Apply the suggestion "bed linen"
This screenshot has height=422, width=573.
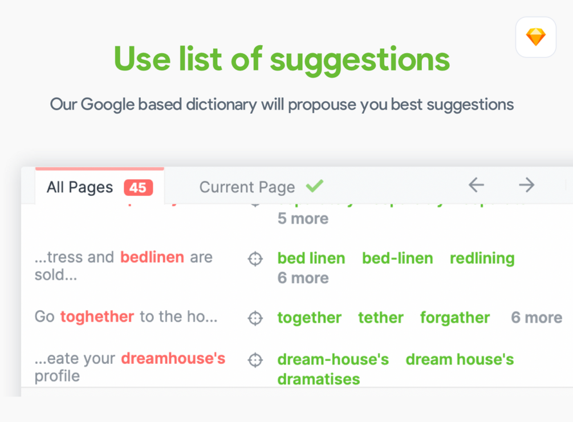click(311, 258)
